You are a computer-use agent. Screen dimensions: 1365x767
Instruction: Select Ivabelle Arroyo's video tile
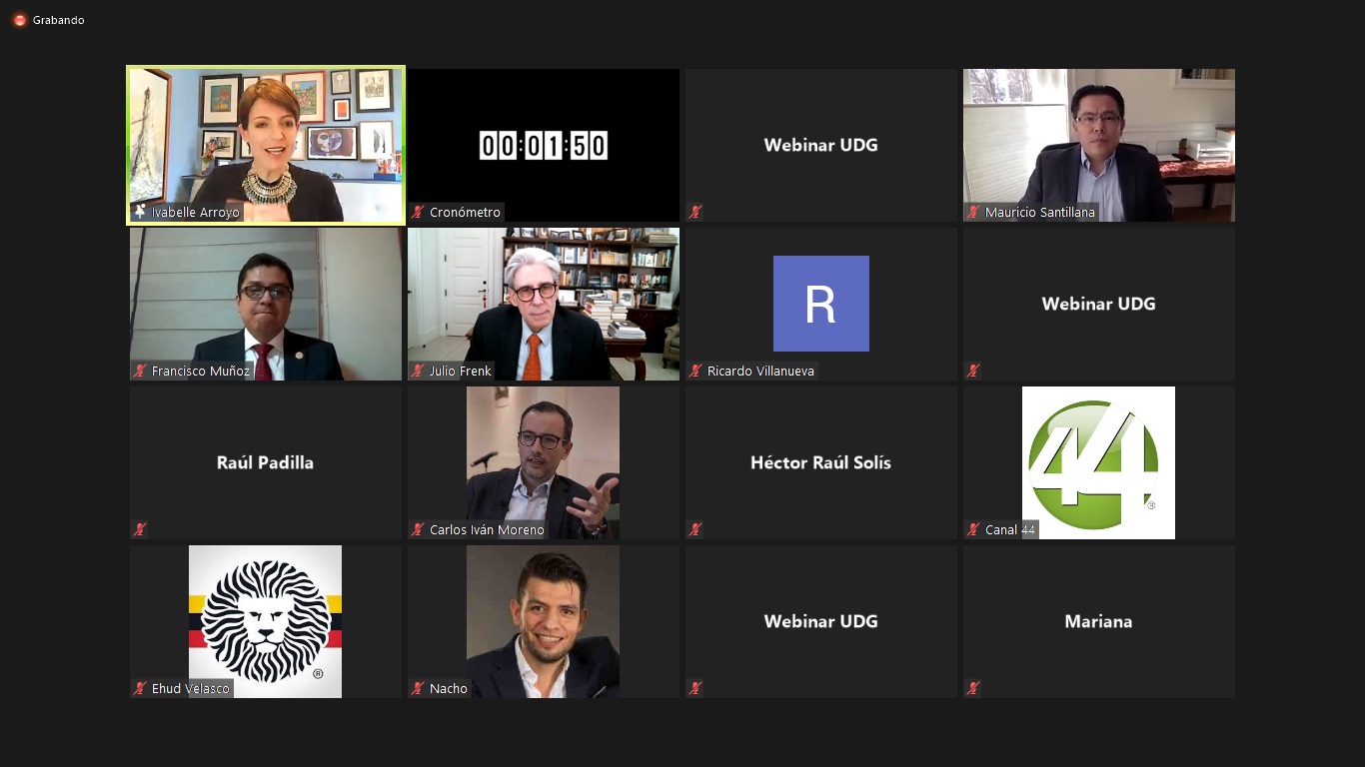point(266,145)
